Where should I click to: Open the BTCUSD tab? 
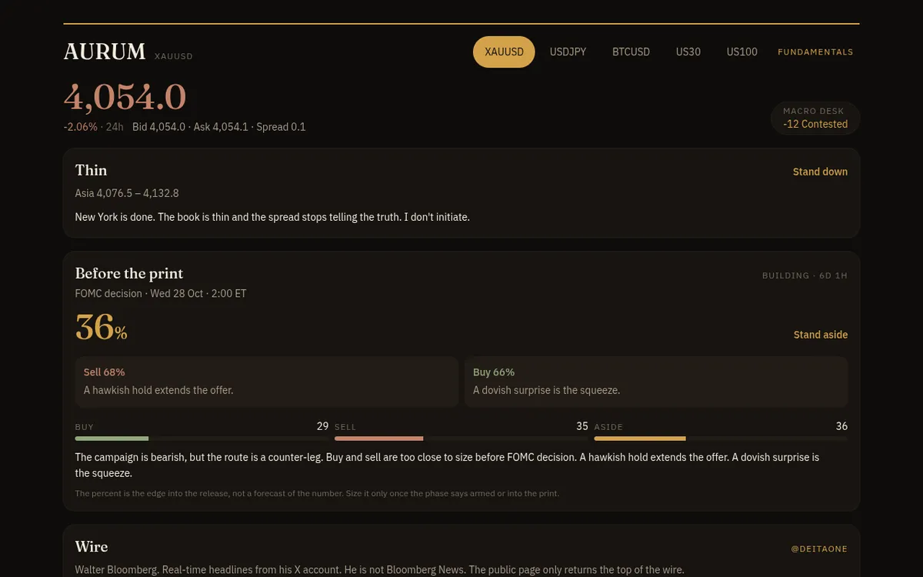631,52
